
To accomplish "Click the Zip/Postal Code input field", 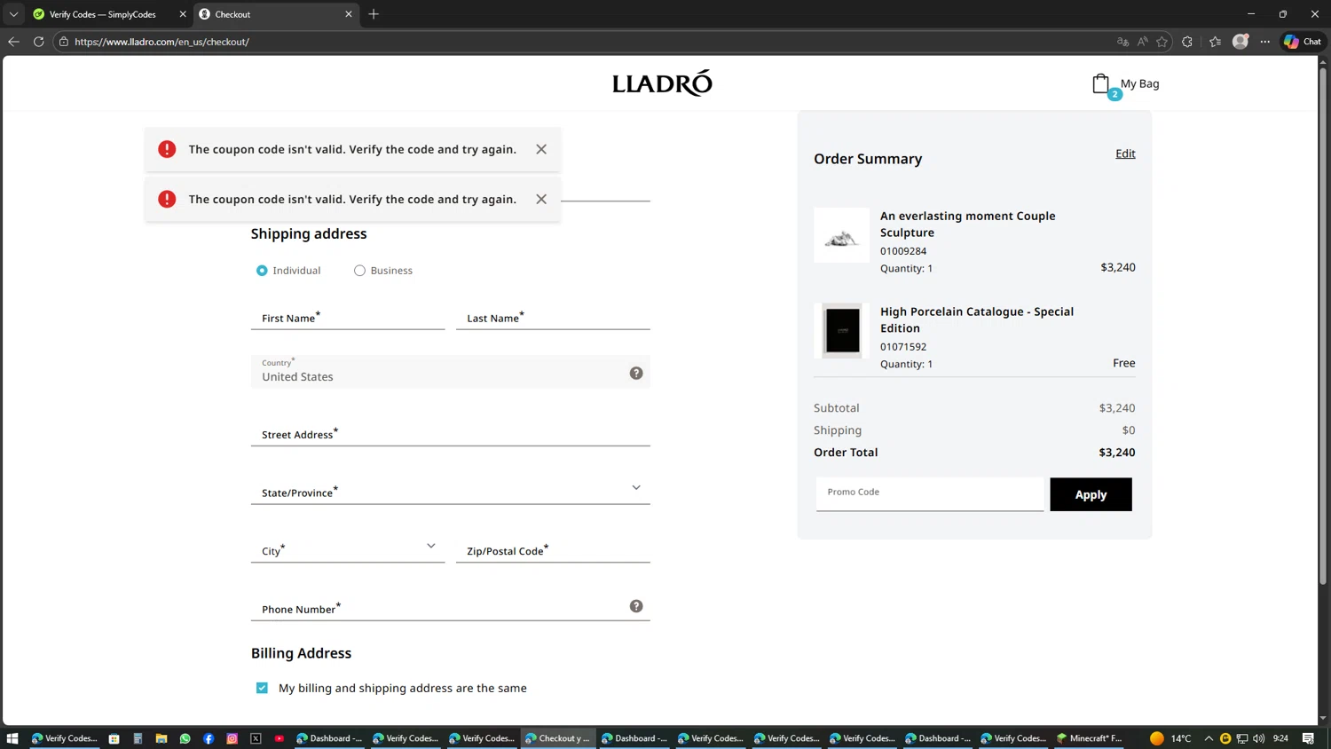I will pos(553,550).
